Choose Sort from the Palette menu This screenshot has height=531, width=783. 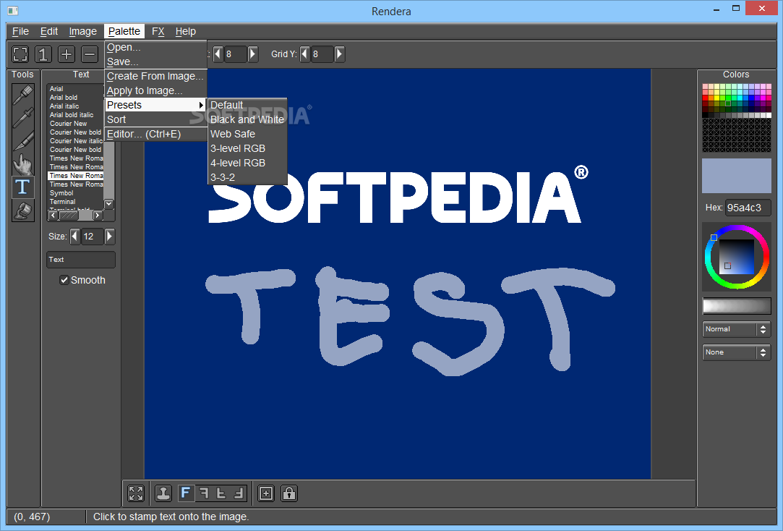tap(155, 120)
